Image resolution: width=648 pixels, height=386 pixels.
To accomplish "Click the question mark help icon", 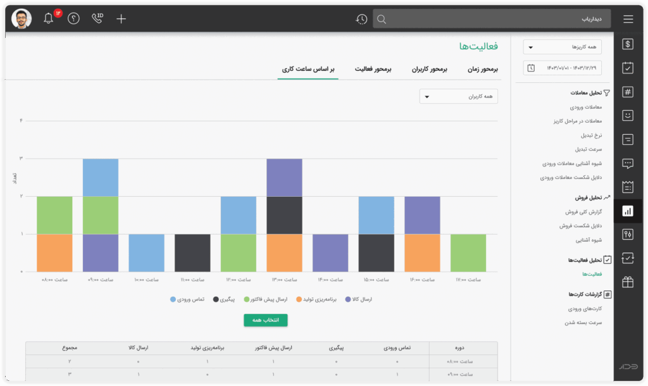I will click(73, 18).
